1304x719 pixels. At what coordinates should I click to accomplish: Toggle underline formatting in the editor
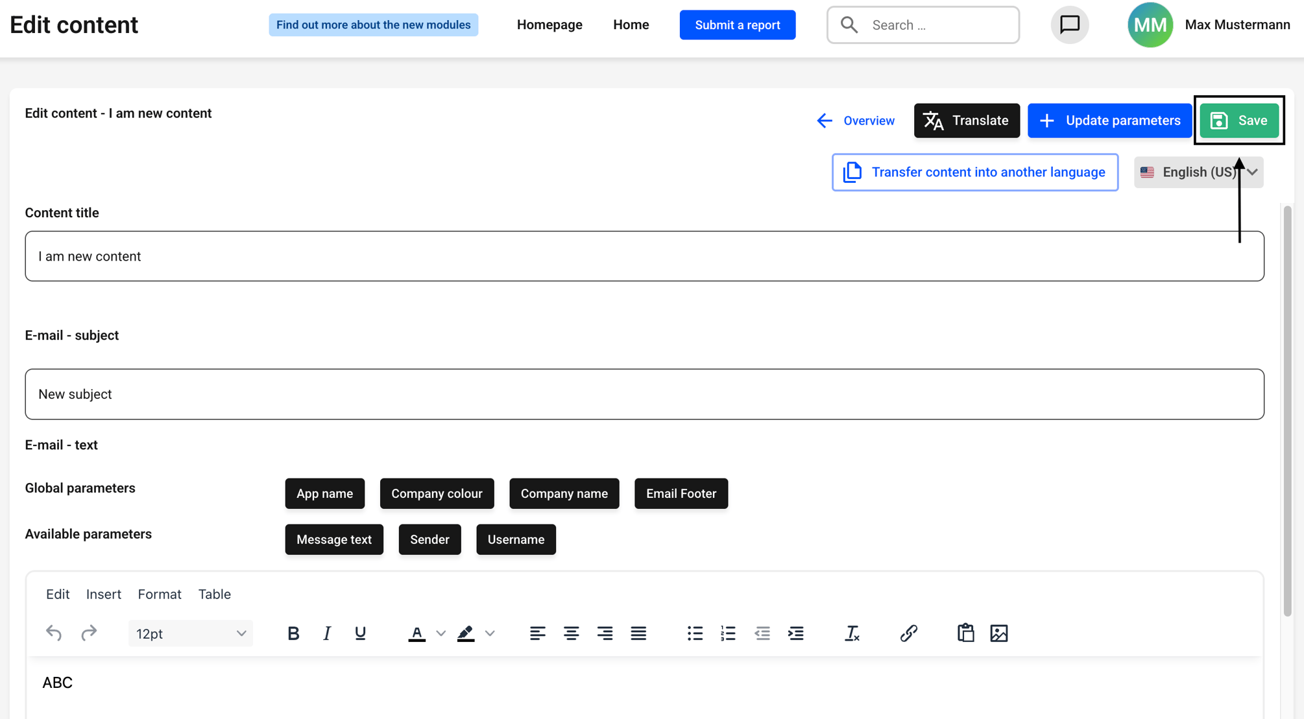(361, 633)
